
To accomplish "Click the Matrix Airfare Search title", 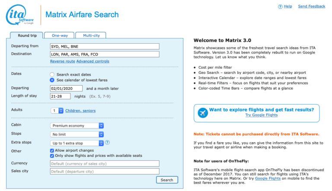I will pyautogui.click(x=82, y=15).
